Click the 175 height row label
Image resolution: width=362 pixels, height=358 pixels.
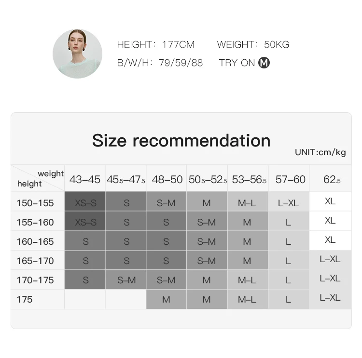click(x=25, y=299)
